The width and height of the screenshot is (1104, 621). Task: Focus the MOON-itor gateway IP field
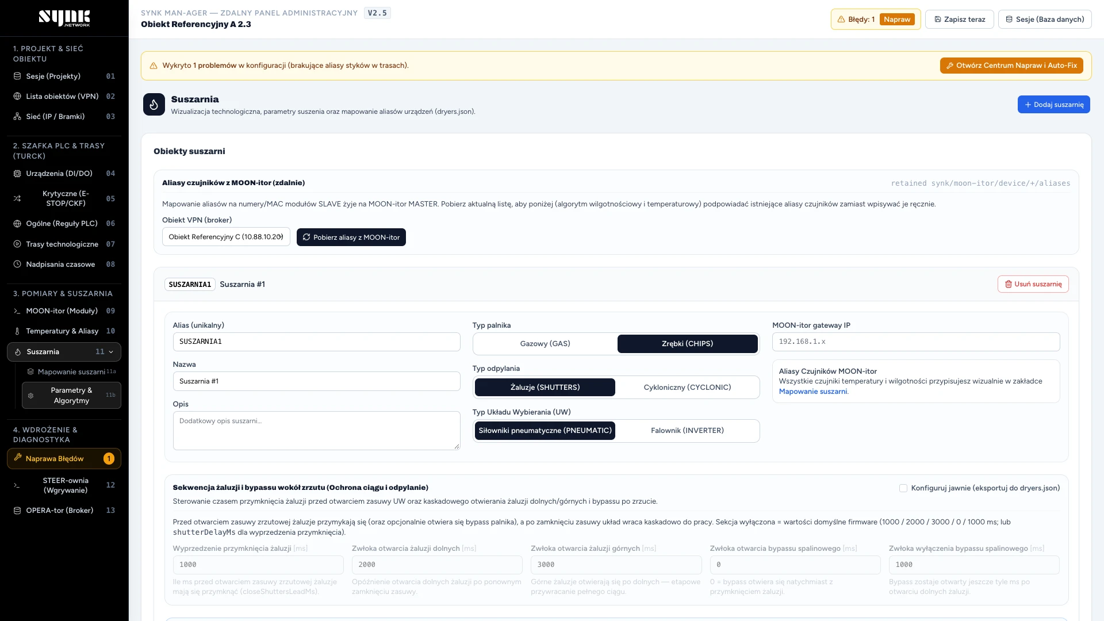(x=916, y=342)
